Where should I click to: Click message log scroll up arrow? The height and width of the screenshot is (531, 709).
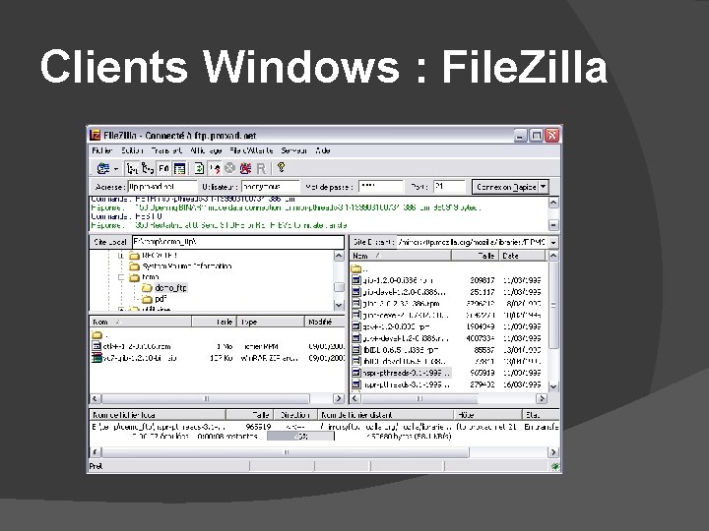pos(553,203)
